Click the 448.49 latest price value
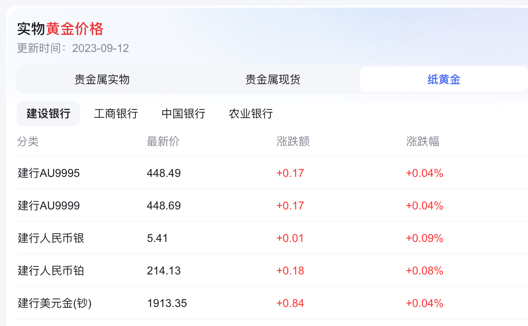The width and height of the screenshot is (528, 326). [x=163, y=173]
